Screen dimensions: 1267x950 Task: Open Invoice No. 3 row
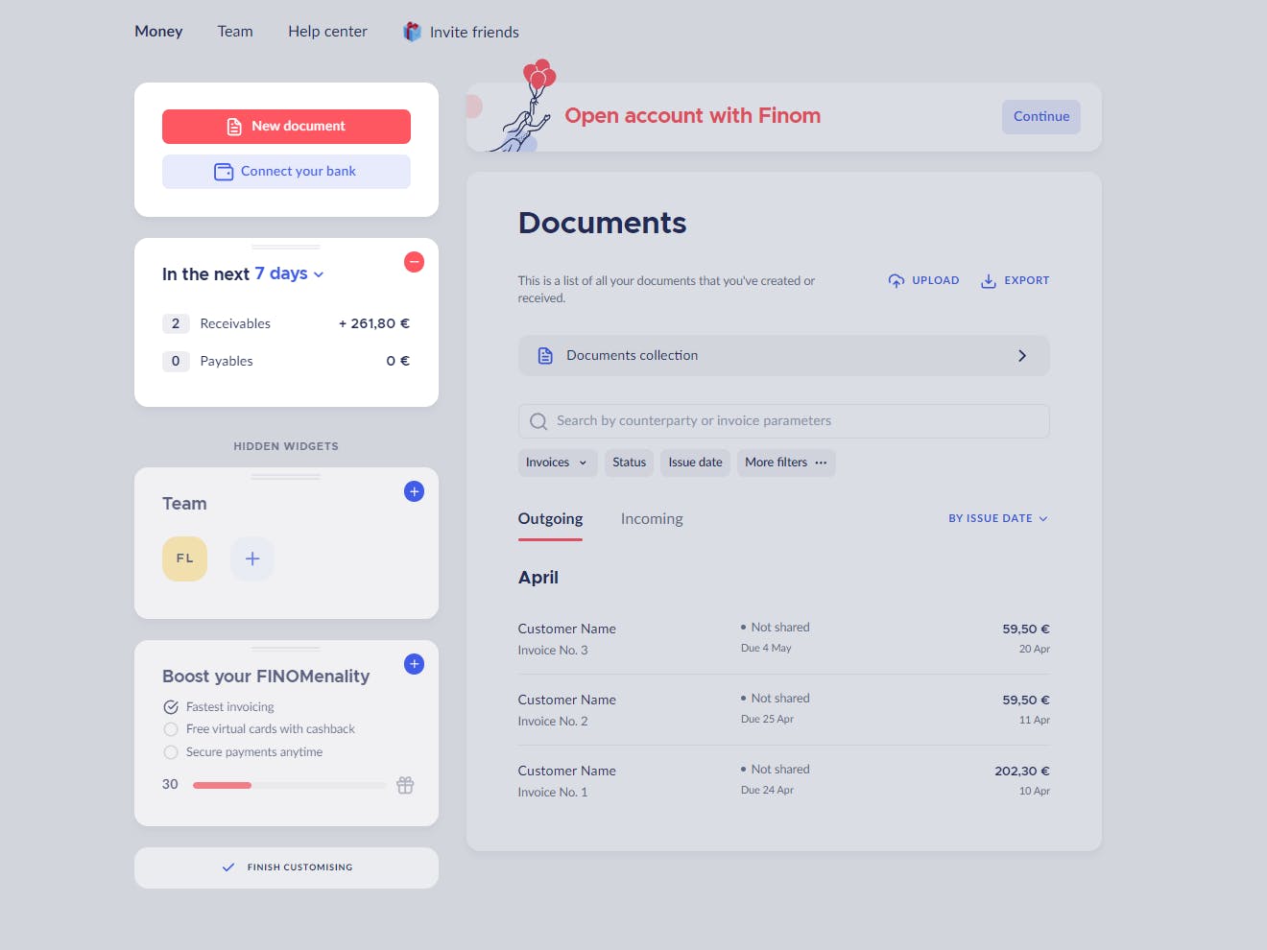783,639
